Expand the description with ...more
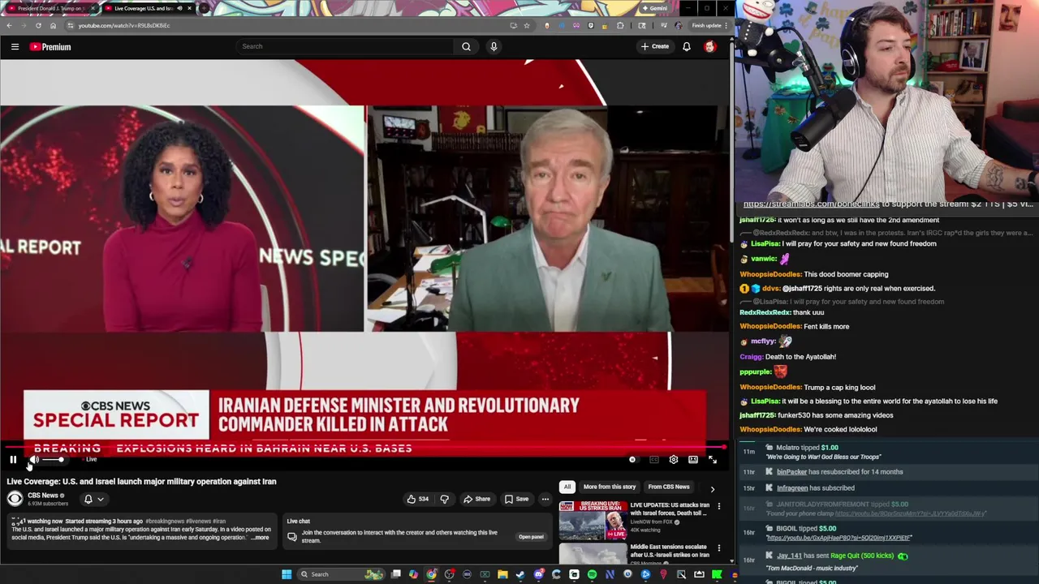 (x=260, y=538)
